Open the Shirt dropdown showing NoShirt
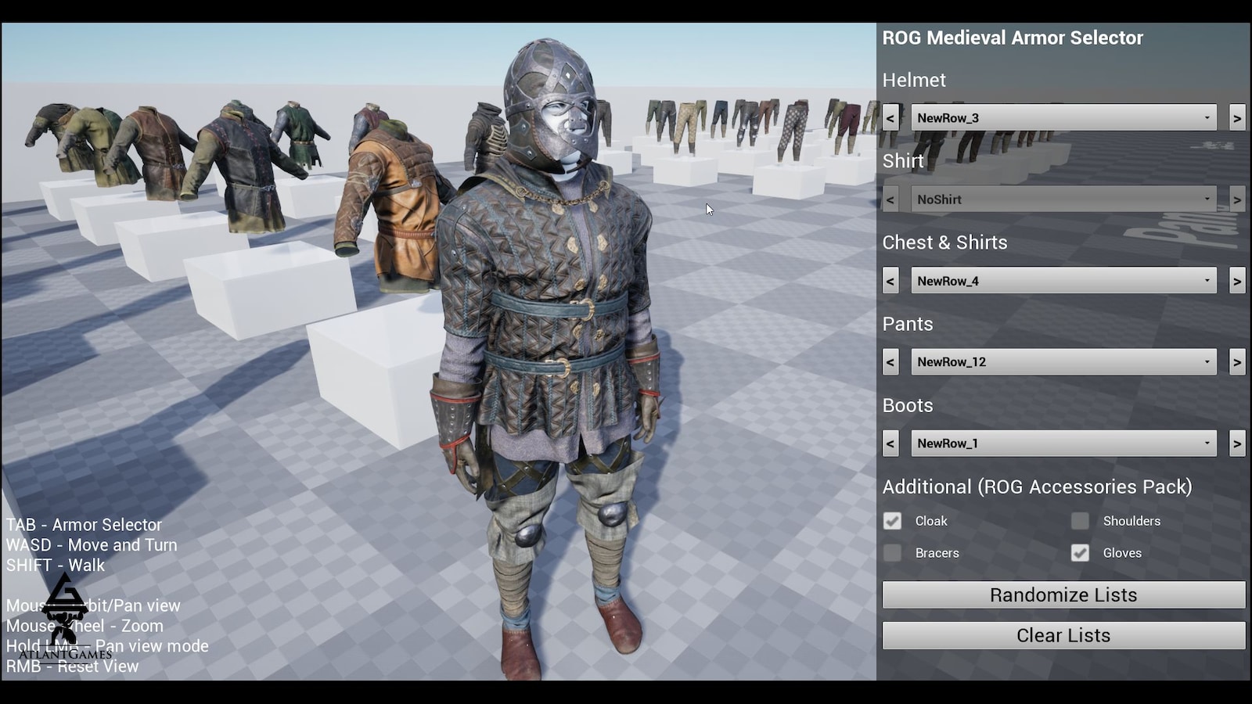This screenshot has height=704, width=1252. (1064, 199)
